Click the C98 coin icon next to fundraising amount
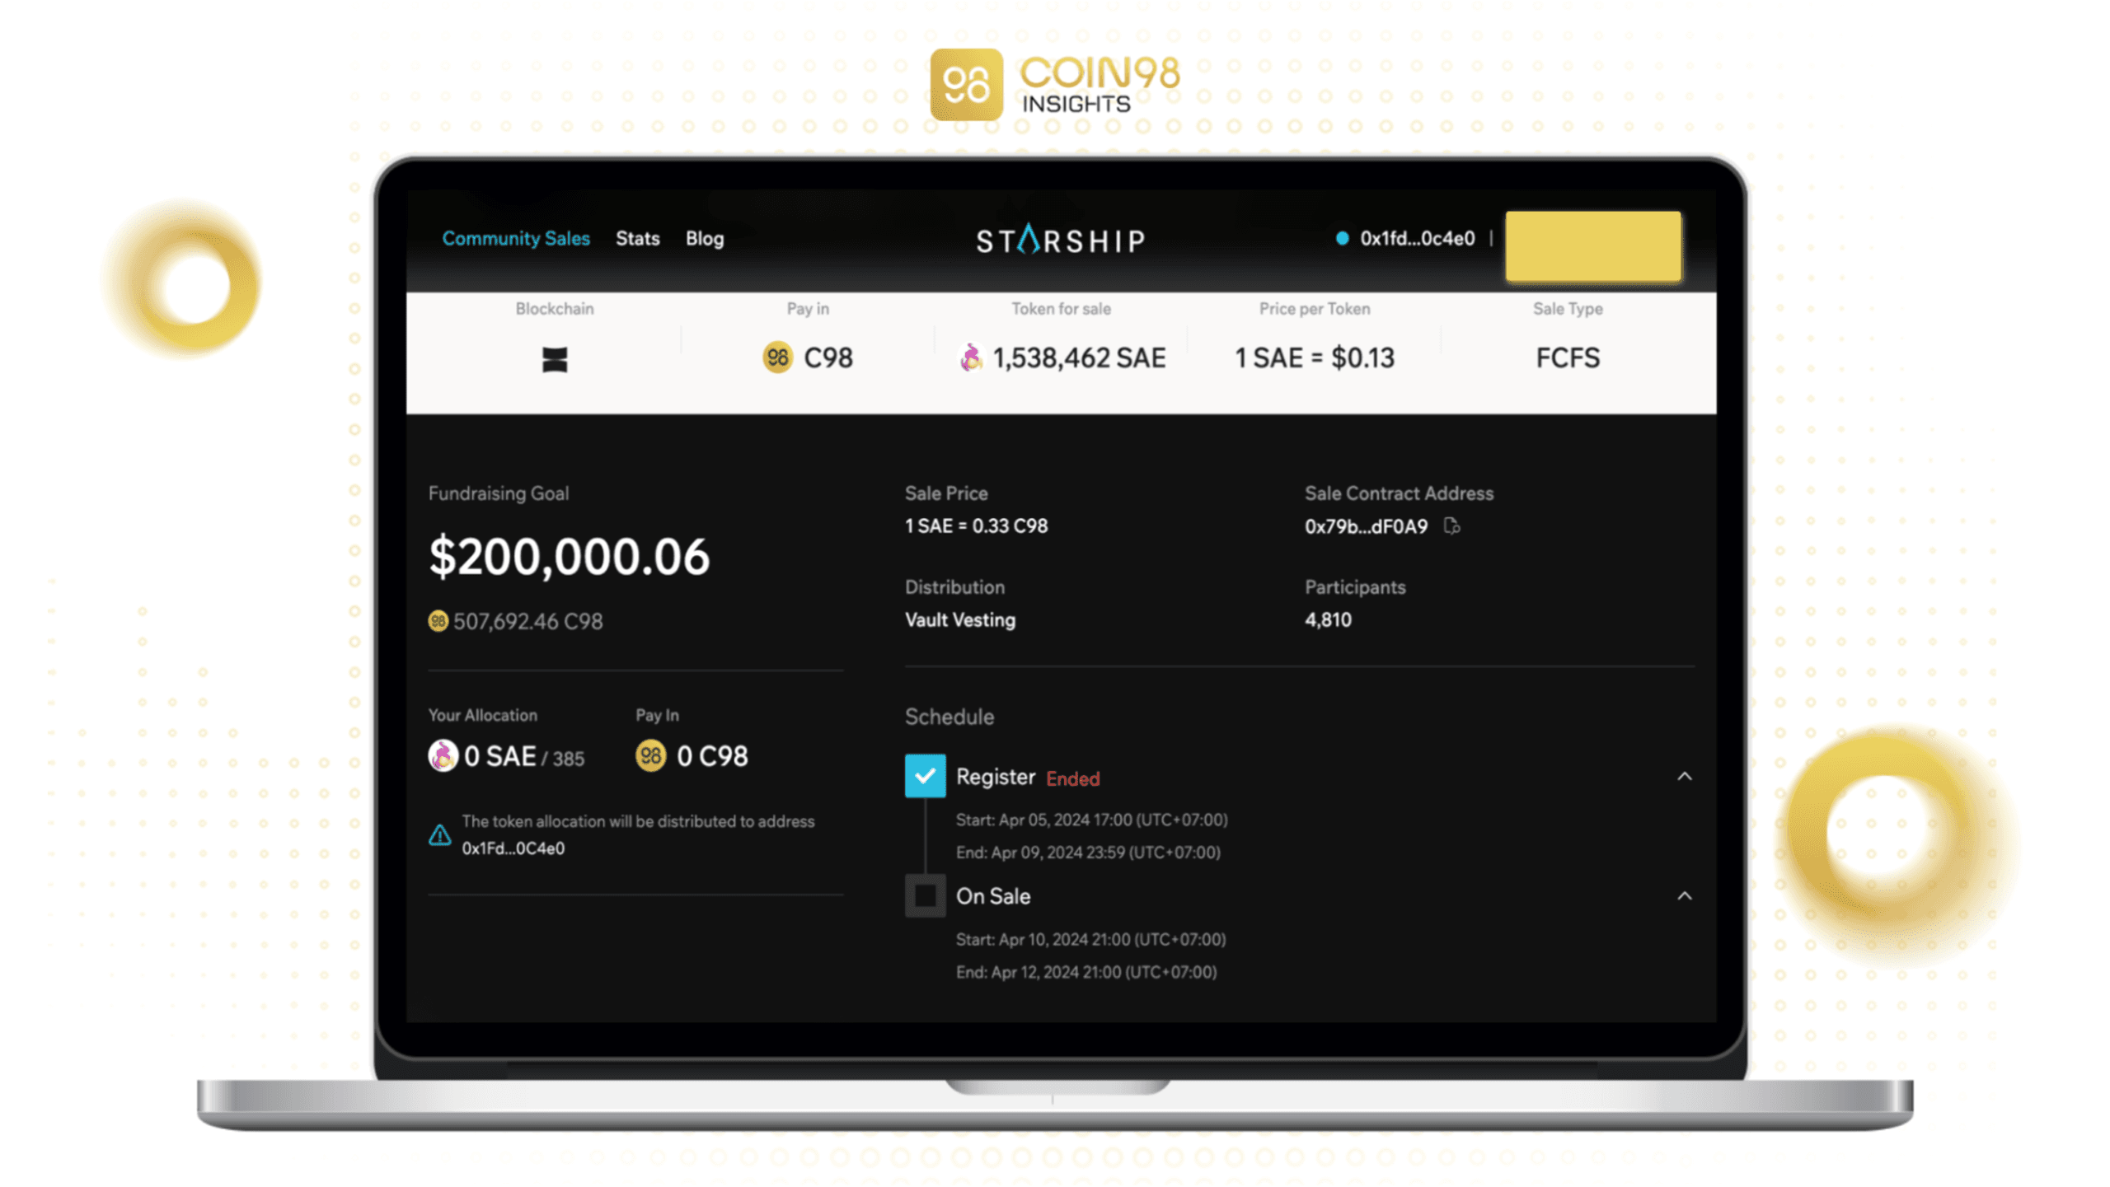Viewport: 2110px width, 1187px height. pos(439,621)
